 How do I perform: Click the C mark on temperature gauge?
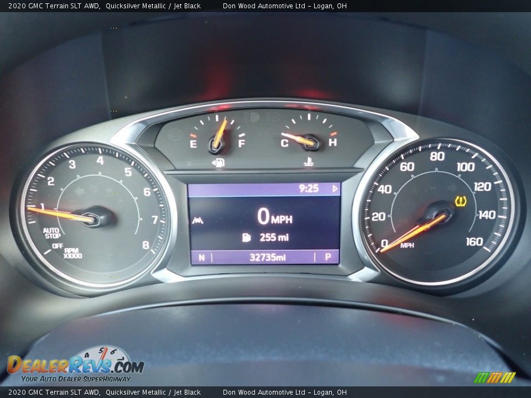point(284,143)
